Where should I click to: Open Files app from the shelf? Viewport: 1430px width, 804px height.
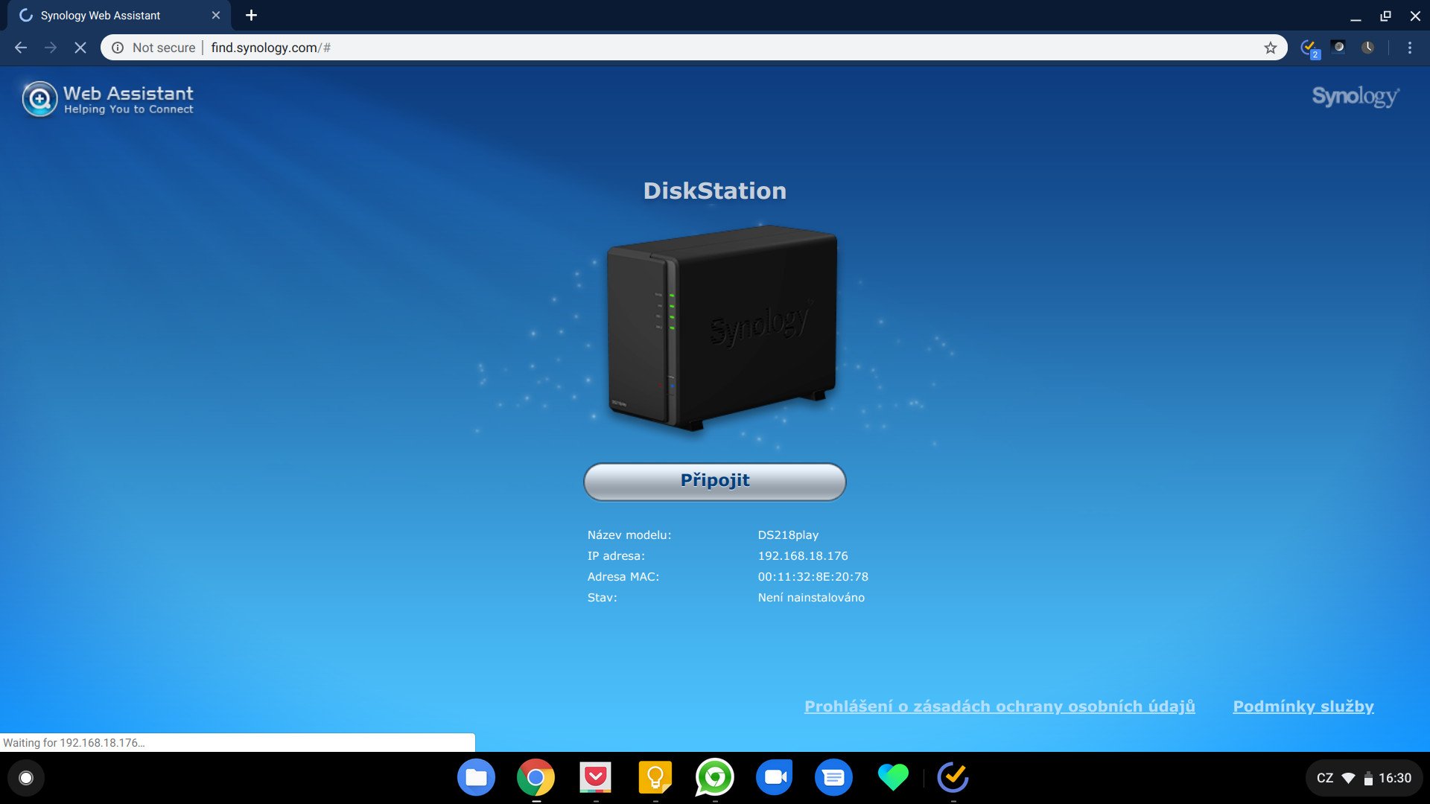[476, 778]
